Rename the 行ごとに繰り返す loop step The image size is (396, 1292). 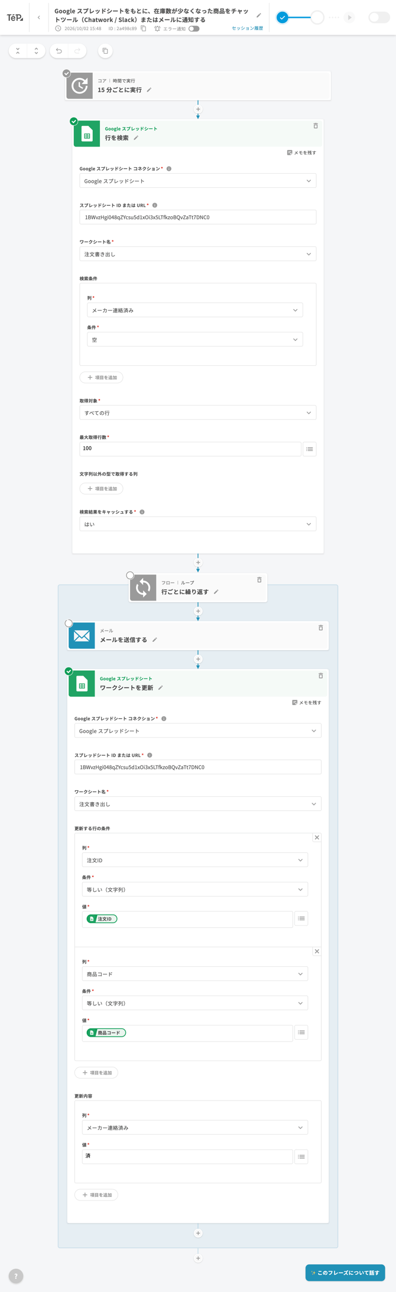tap(216, 592)
